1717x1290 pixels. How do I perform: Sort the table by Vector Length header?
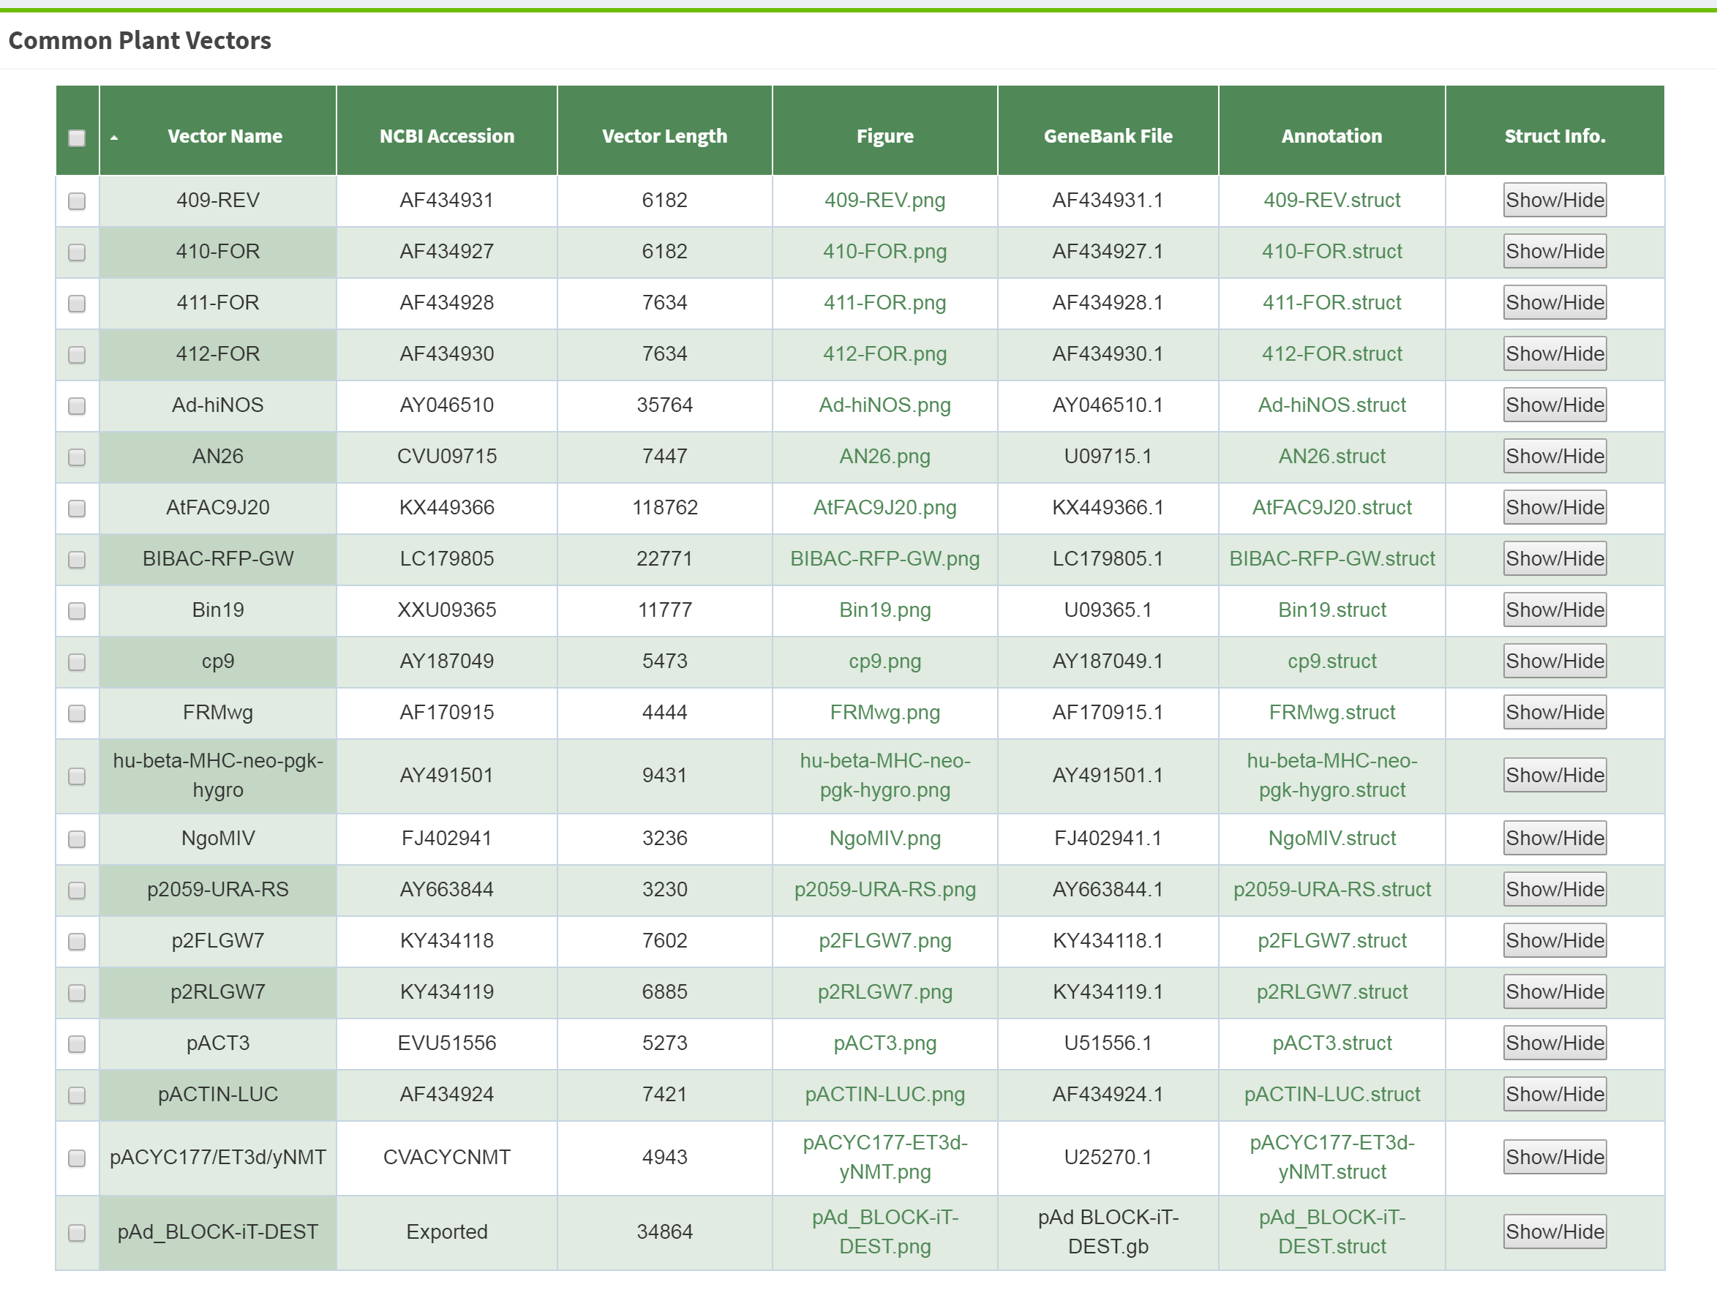click(664, 136)
